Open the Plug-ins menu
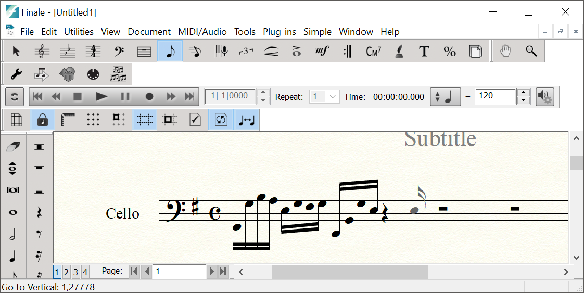This screenshot has width=584, height=293. 279,32
